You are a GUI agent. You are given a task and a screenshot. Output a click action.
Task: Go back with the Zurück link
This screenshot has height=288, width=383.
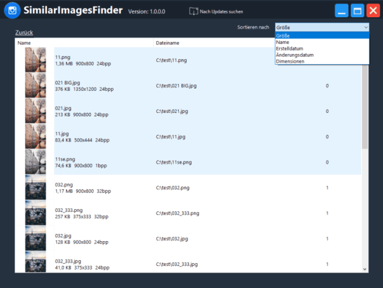(24, 32)
